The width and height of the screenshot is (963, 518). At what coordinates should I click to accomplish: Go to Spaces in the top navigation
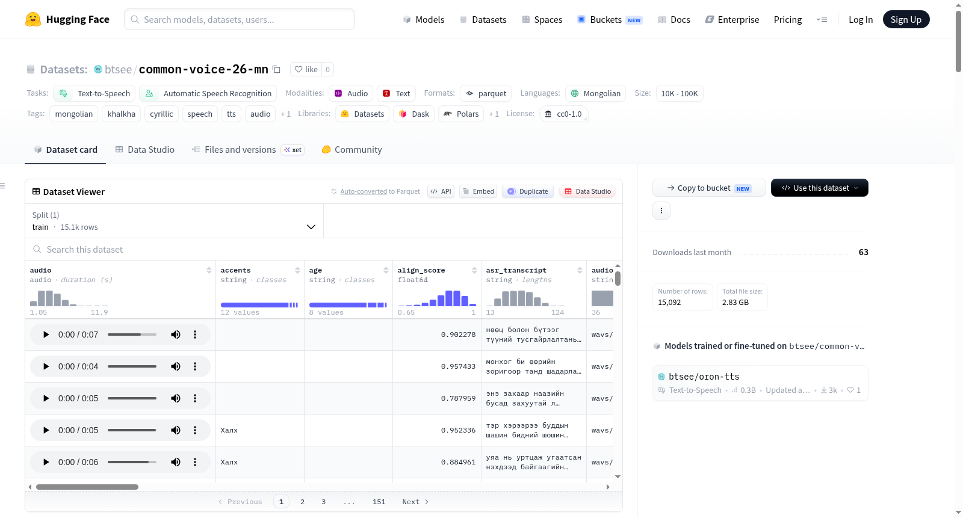[542, 19]
